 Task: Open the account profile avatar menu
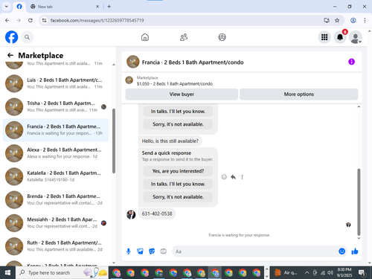pos(356,37)
